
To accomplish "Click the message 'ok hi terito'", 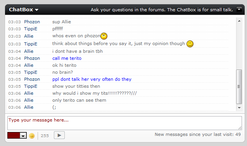I will 64,65.
